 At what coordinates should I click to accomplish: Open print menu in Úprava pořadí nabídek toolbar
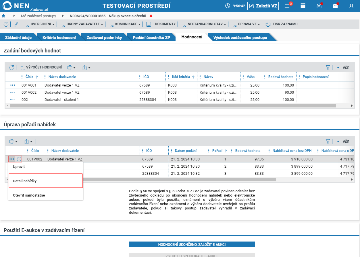click(x=13, y=142)
